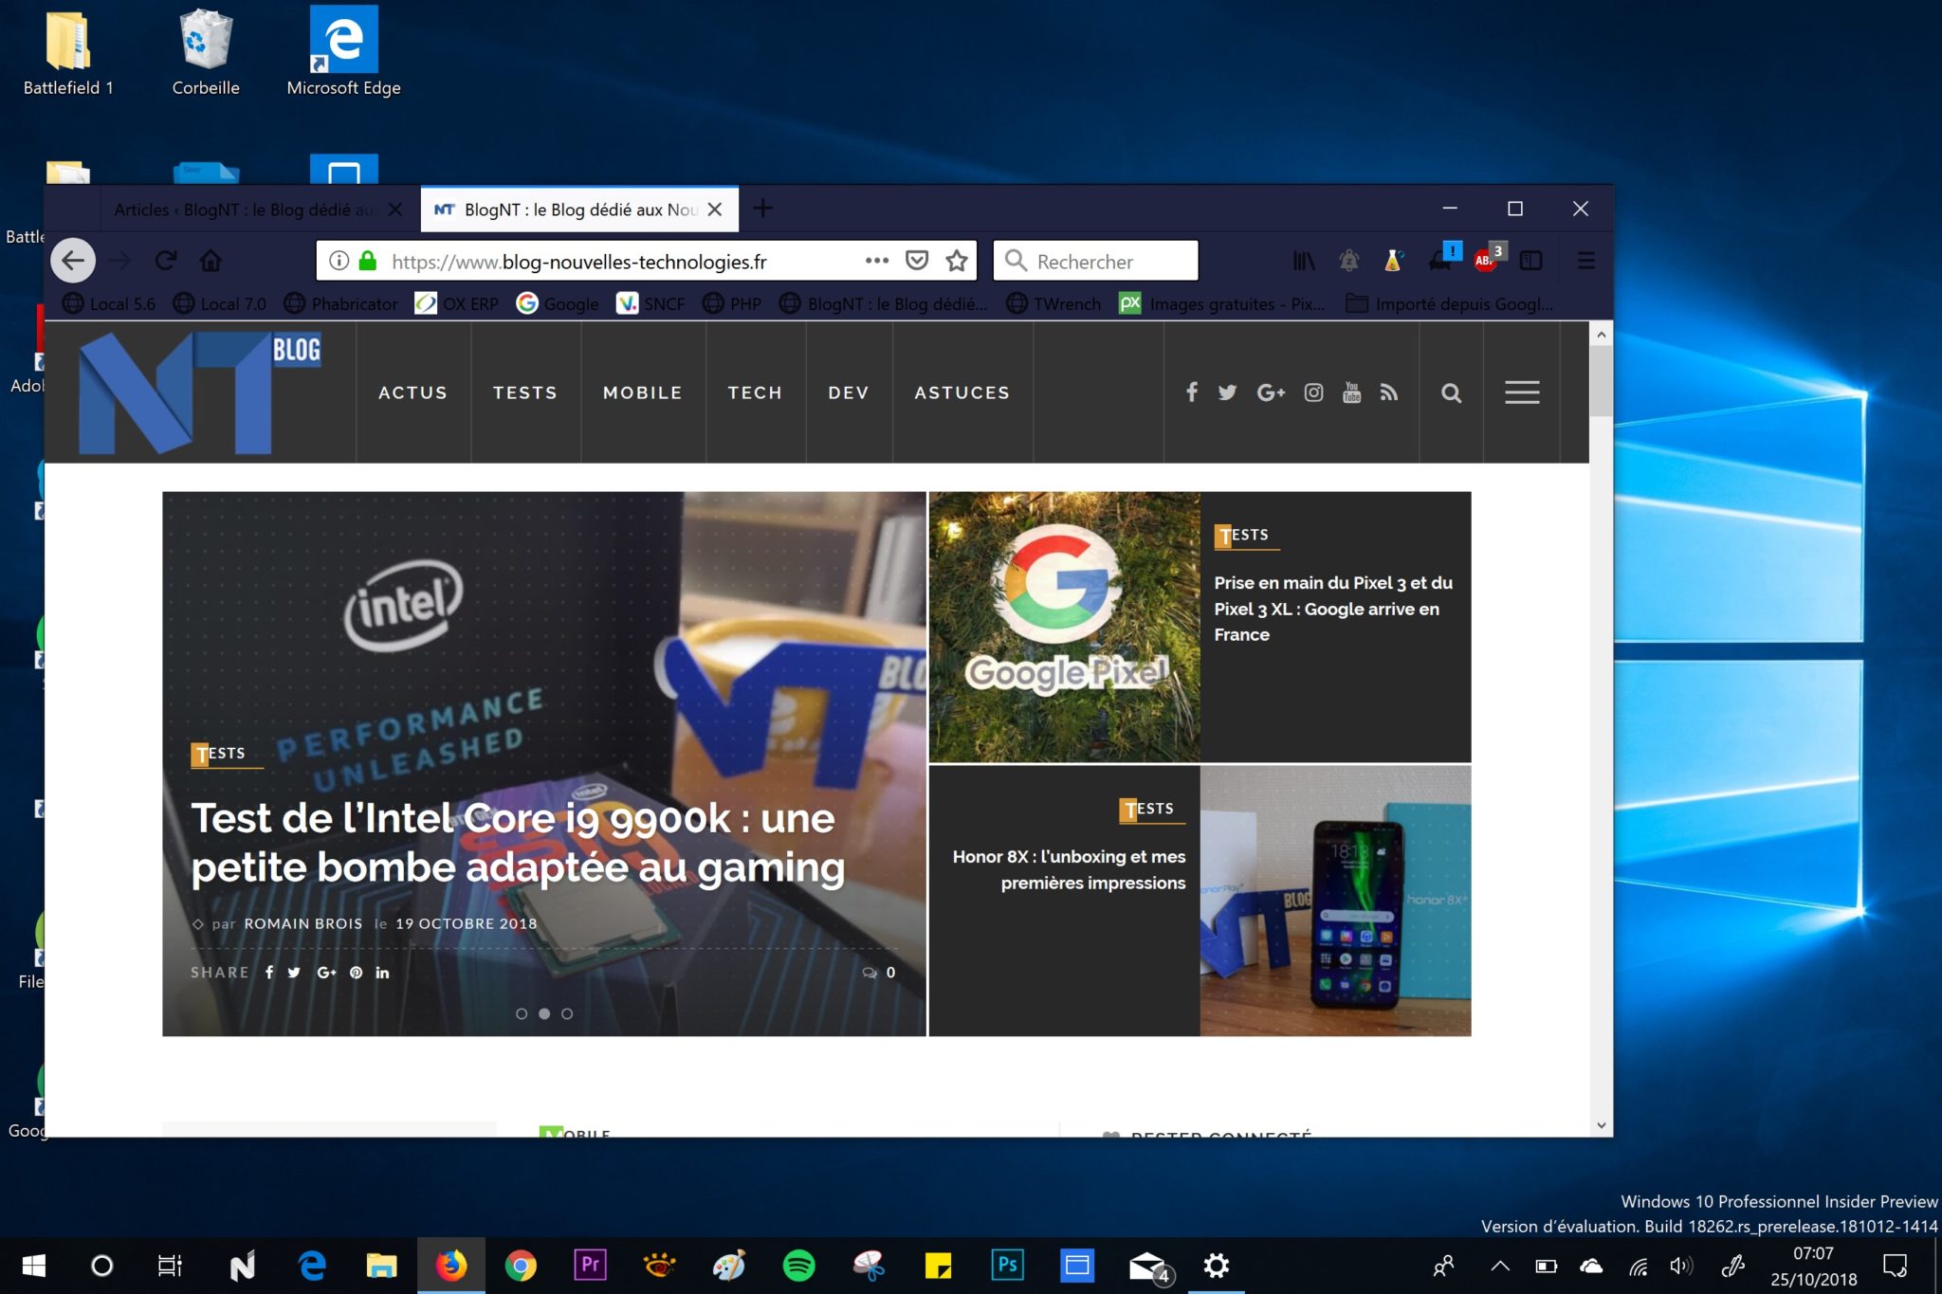Open blog RSS feed icon

pos(1389,392)
